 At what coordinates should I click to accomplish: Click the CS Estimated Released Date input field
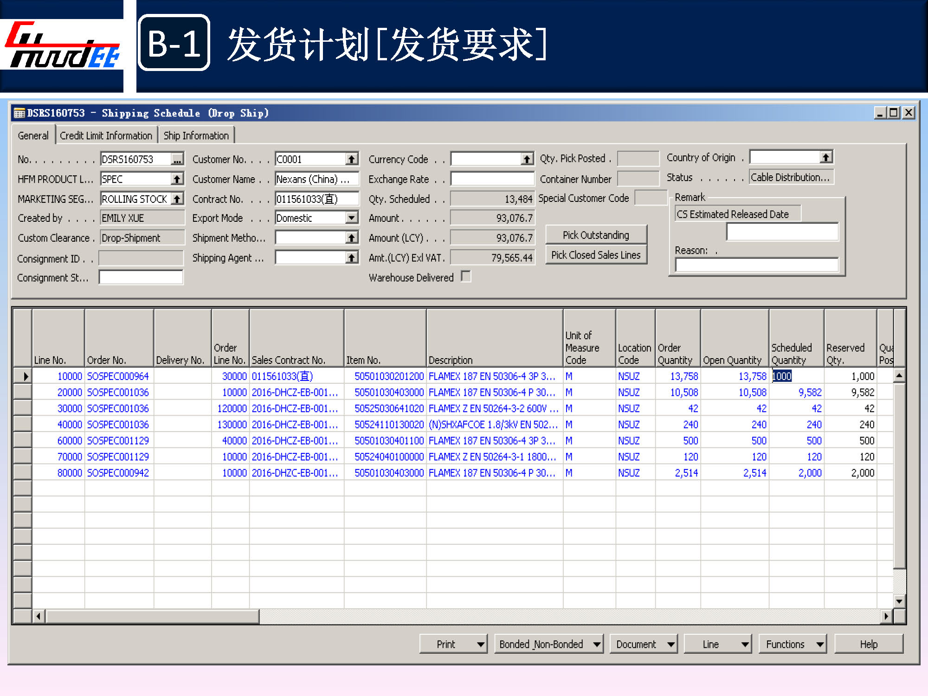tap(782, 232)
